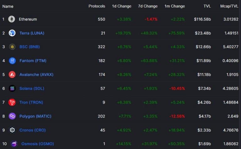The width and height of the screenshot is (241, 149).
Task: Click Avalanche's TVL value $11.18b
Action: [204, 74]
